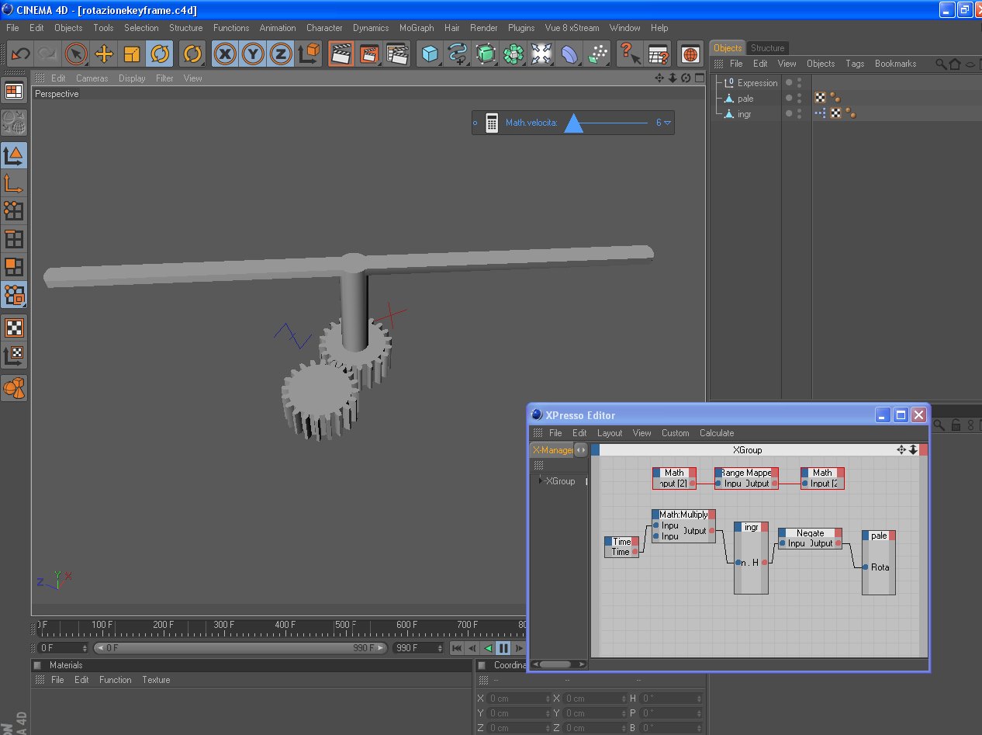Viewport: 982px width, 735px height.
Task: Open the MoGraph menu
Action: click(416, 28)
